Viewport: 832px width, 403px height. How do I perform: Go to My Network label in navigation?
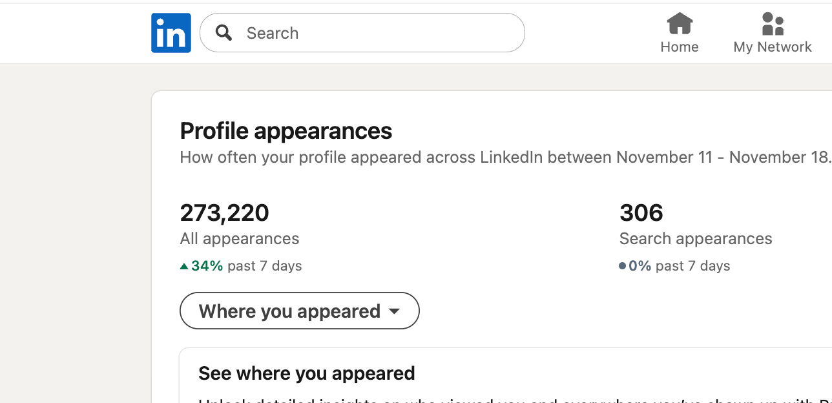tap(773, 47)
